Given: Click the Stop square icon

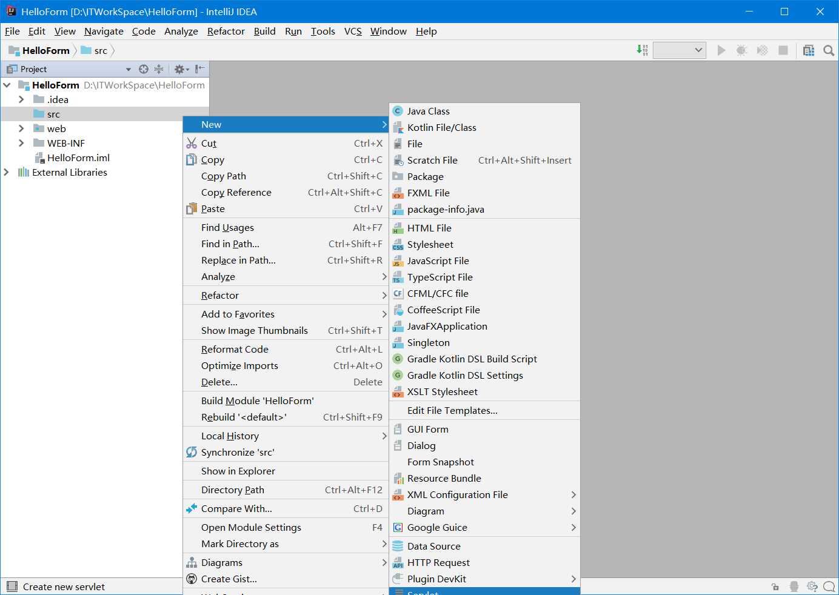Looking at the screenshot, I should [x=783, y=50].
